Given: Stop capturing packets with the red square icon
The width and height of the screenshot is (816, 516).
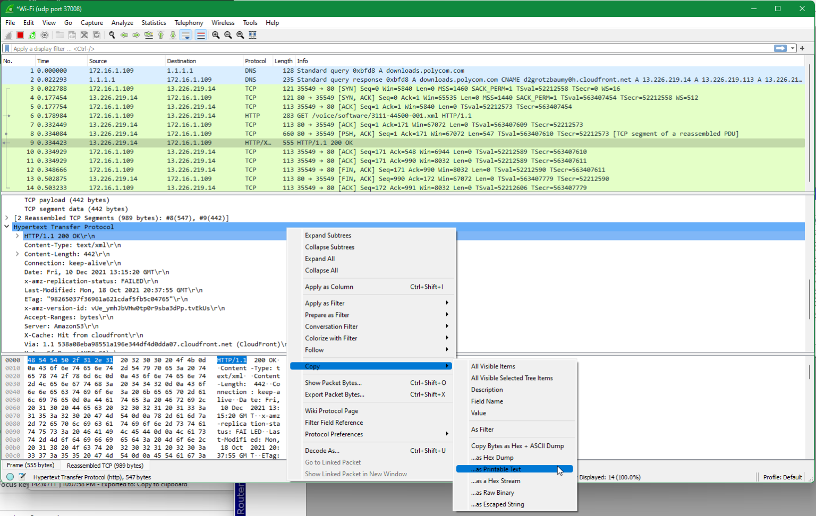Looking at the screenshot, I should [20, 35].
